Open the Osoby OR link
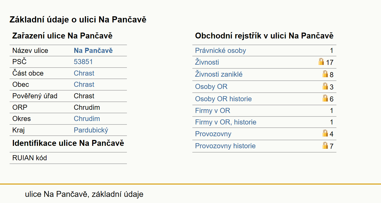This screenshot has height=203, width=381. pos(211,87)
